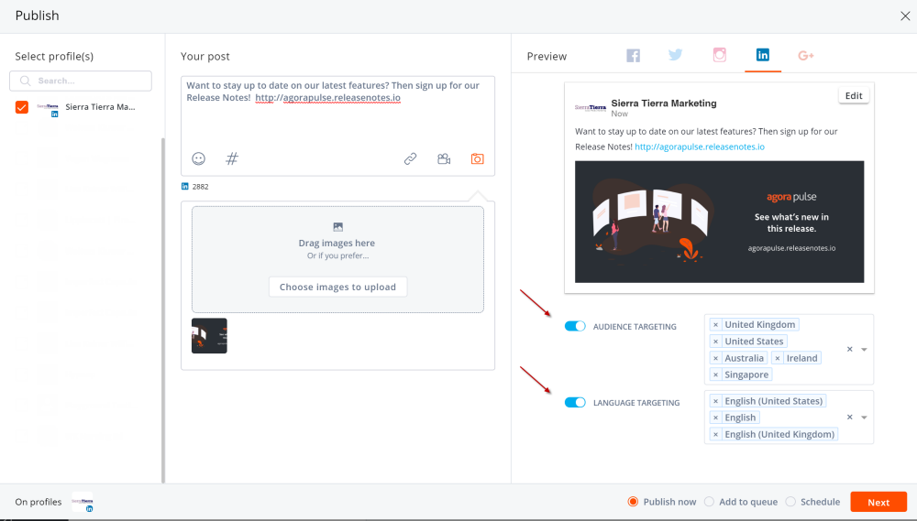This screenshot has height=521, width=917.
Task: Click Choose images to upload button
Action: coord(338,287)
